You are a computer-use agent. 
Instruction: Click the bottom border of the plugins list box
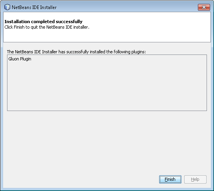(x=107, y=111)
